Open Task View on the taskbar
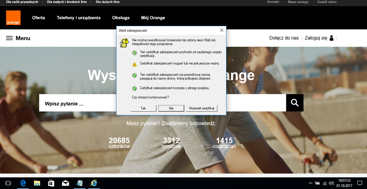This screenshot has width=367, height=189. [8, 183]
